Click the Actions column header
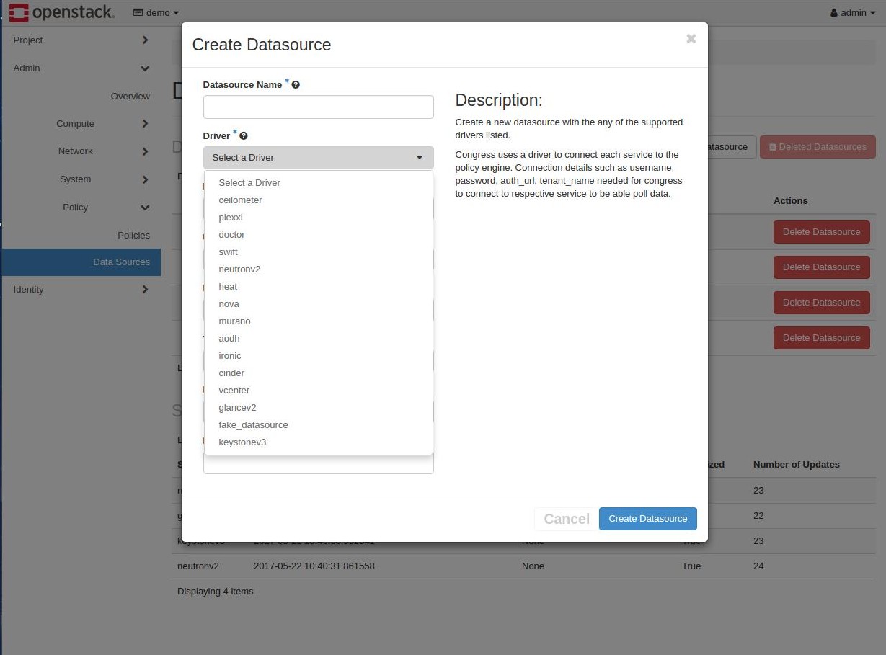 tap(791, 201)
